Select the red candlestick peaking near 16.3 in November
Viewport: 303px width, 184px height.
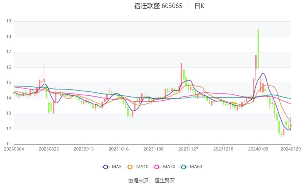coord(181,77)
